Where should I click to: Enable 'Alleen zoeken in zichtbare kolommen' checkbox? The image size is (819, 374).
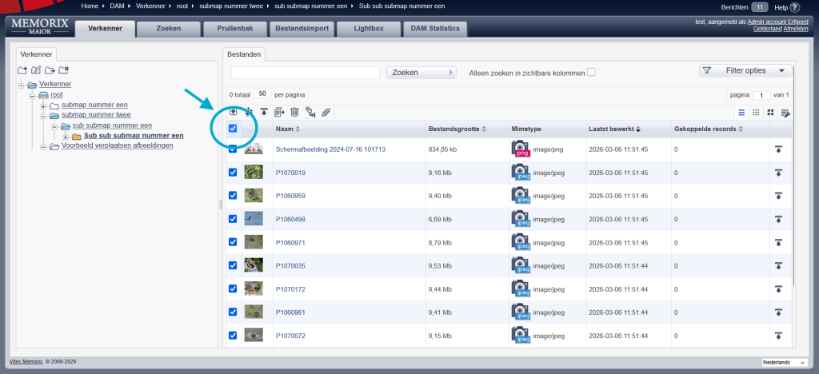point(591,73)
